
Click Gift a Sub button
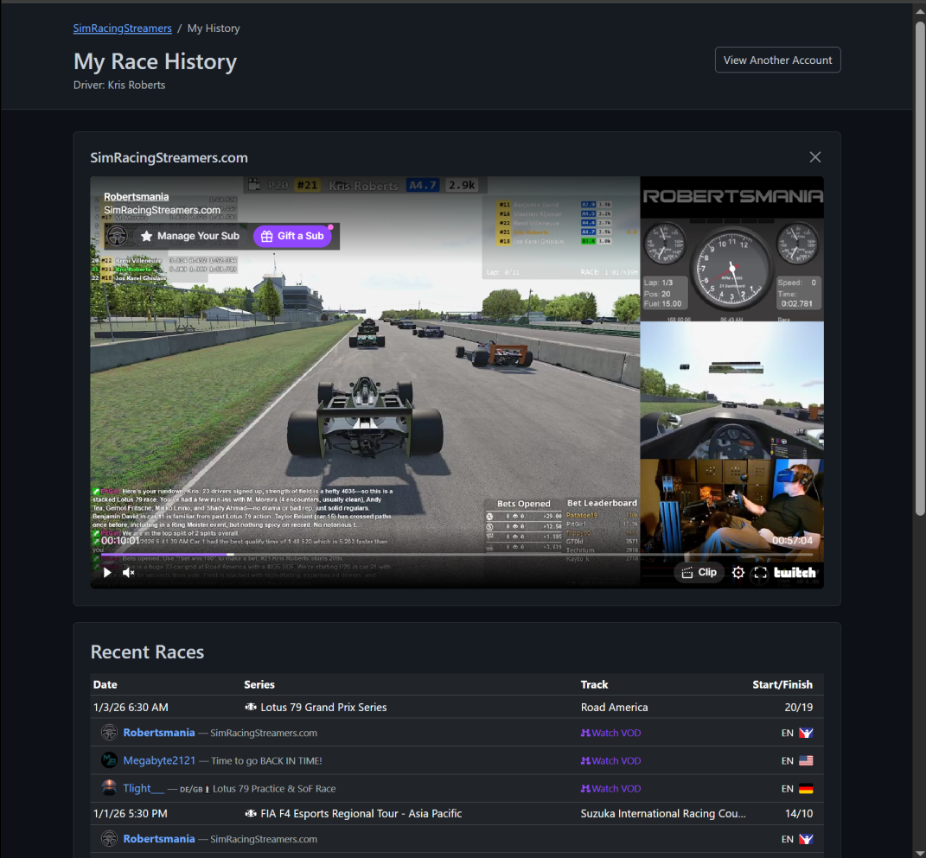pos(292,236)
